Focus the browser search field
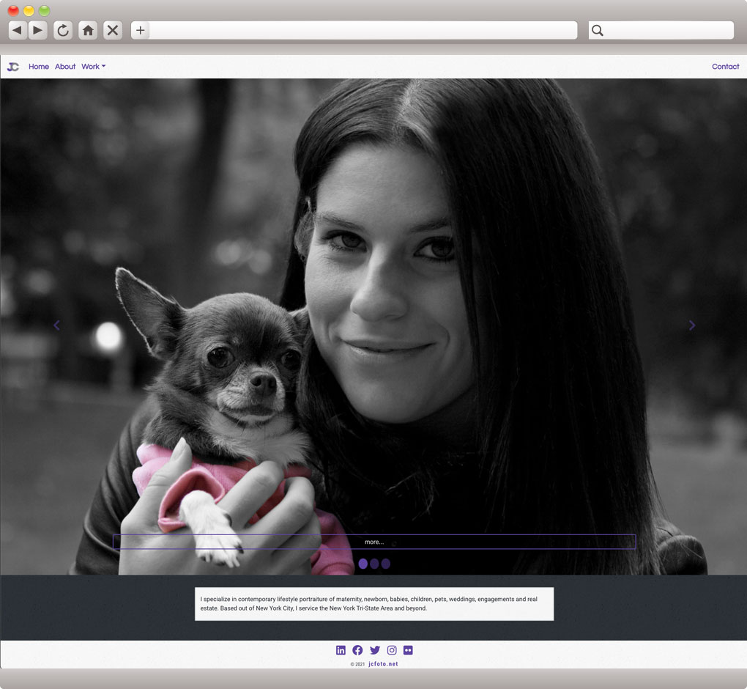The image size is (747, 689). pos(666,30)
